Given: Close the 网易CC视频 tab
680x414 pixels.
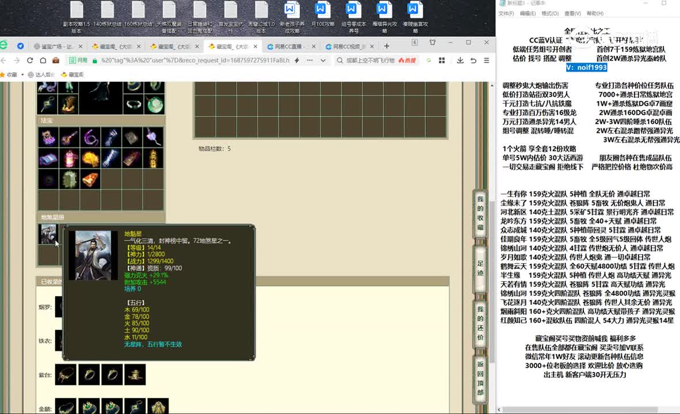Looking at the screenshot, I should coord(372,47).
